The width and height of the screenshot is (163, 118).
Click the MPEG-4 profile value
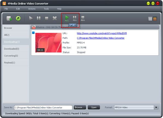click(x=81, y=43)
